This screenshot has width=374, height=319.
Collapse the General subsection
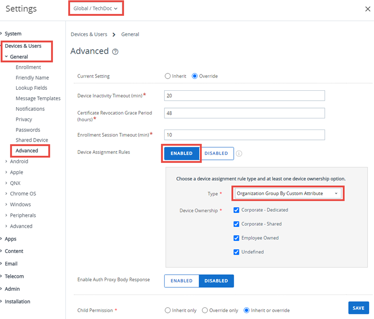tap(19, 57)
